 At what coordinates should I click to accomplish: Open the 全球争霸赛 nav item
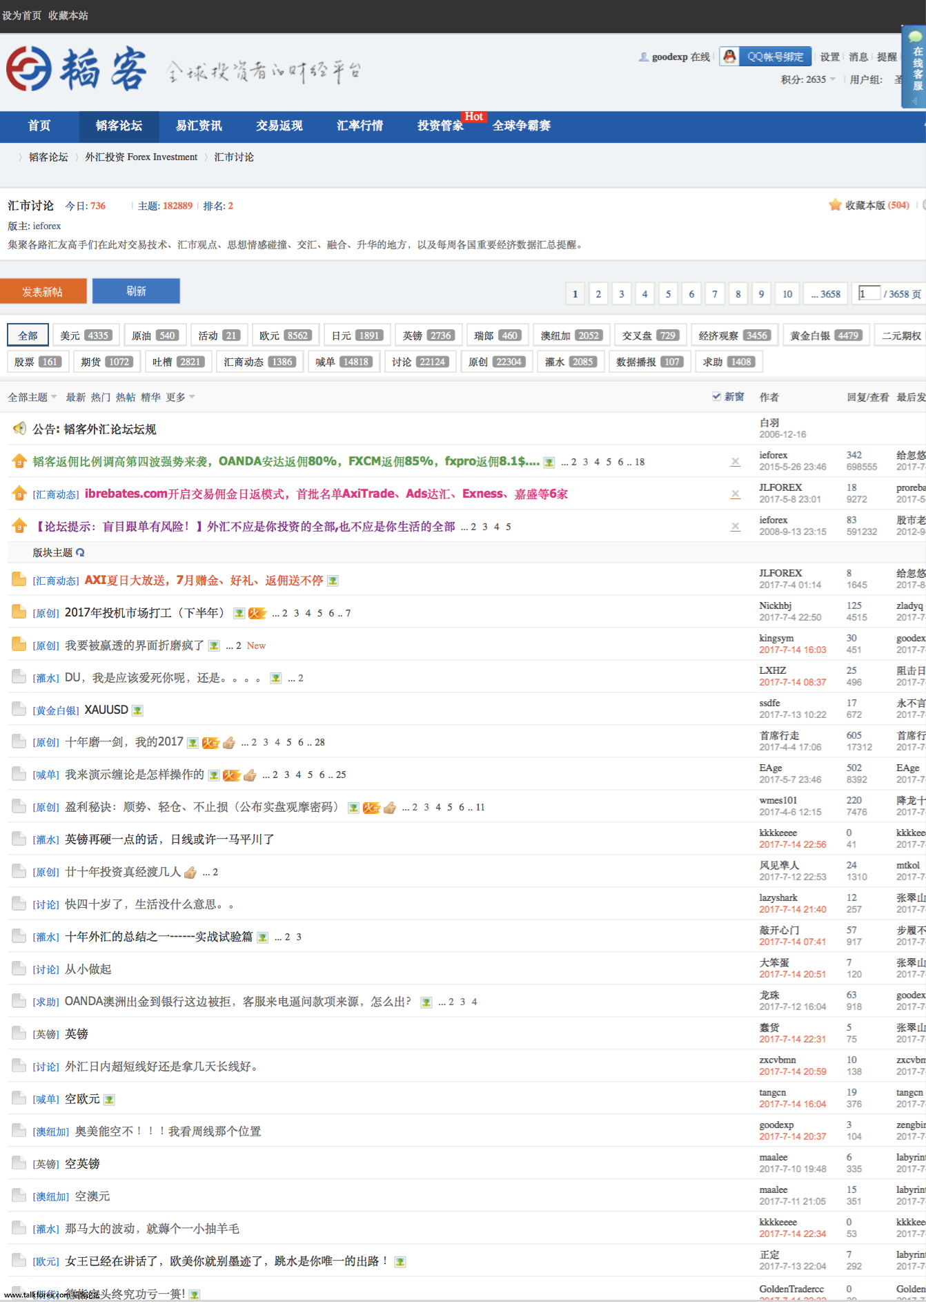point(522,126)
